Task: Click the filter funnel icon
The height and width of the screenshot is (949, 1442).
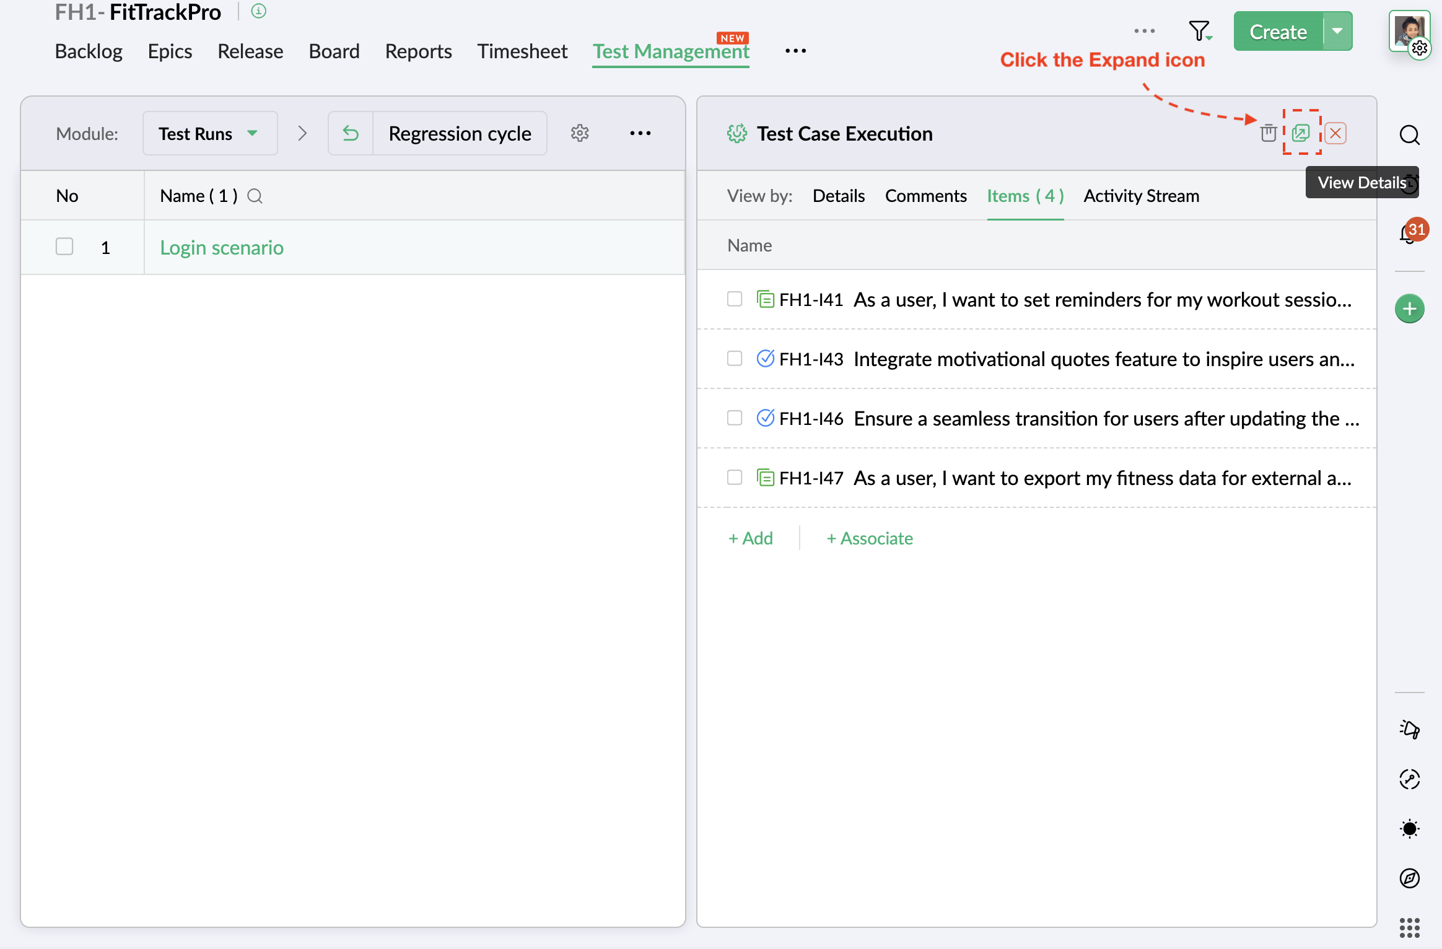Action: click(1199, 31)
